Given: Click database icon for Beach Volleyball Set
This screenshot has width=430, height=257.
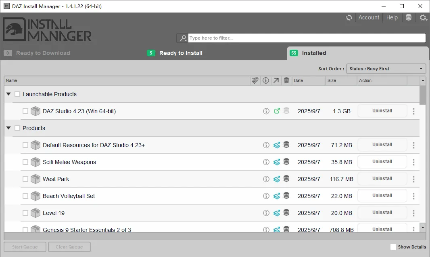Looking at the screenshot, I should [x=286, y=196].
